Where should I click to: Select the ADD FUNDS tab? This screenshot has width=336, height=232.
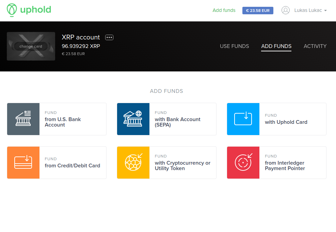click(x=276, y=46)
